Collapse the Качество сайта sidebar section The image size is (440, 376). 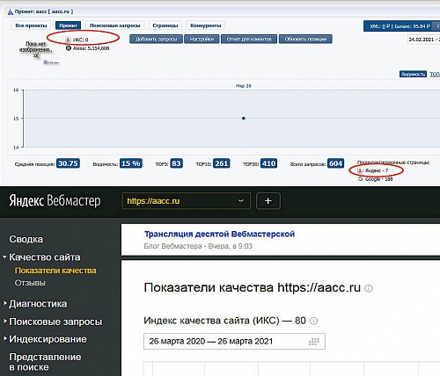point(4,257)
